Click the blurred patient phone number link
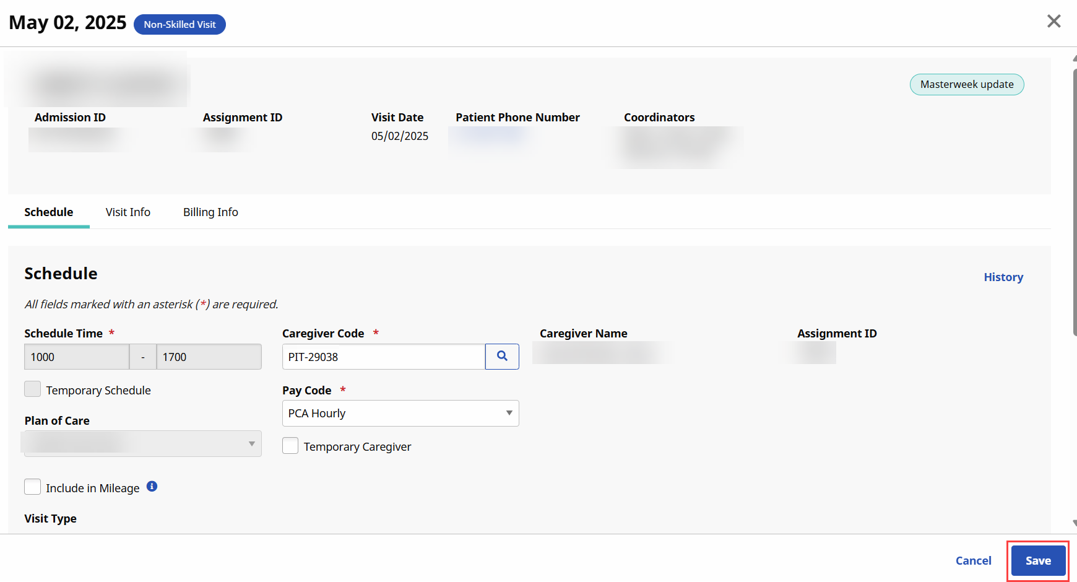 click(x=490, y=136)
